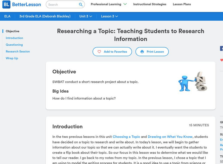Open Instructional Strategies menu item

pos(150,4)
